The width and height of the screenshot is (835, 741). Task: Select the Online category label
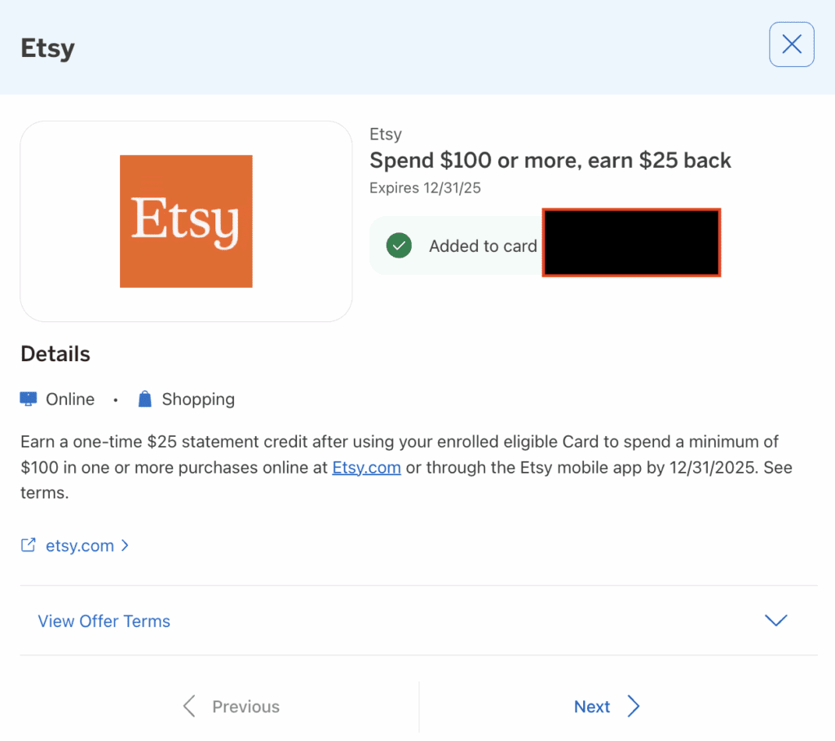tap(70, 399)
